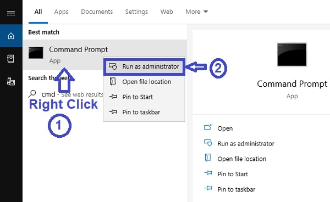Click the large Command Prompt thumbnail in the preview pane

pos(291,54)
